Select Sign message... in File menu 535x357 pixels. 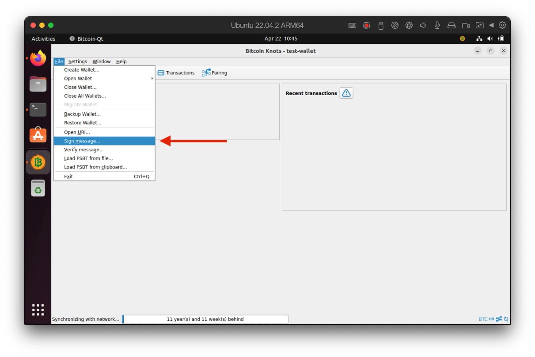[x=104, y=141]
